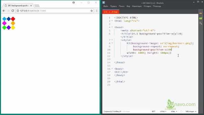The image size is (204, 115).
Task: Open the Поиск menu
Action: coord(121,6)
